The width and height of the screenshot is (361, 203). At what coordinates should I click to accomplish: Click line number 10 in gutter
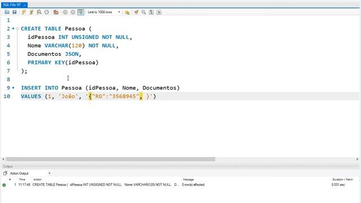pos(7,96)
